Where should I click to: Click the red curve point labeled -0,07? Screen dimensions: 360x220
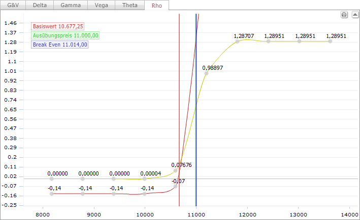(x=176, y=187)
